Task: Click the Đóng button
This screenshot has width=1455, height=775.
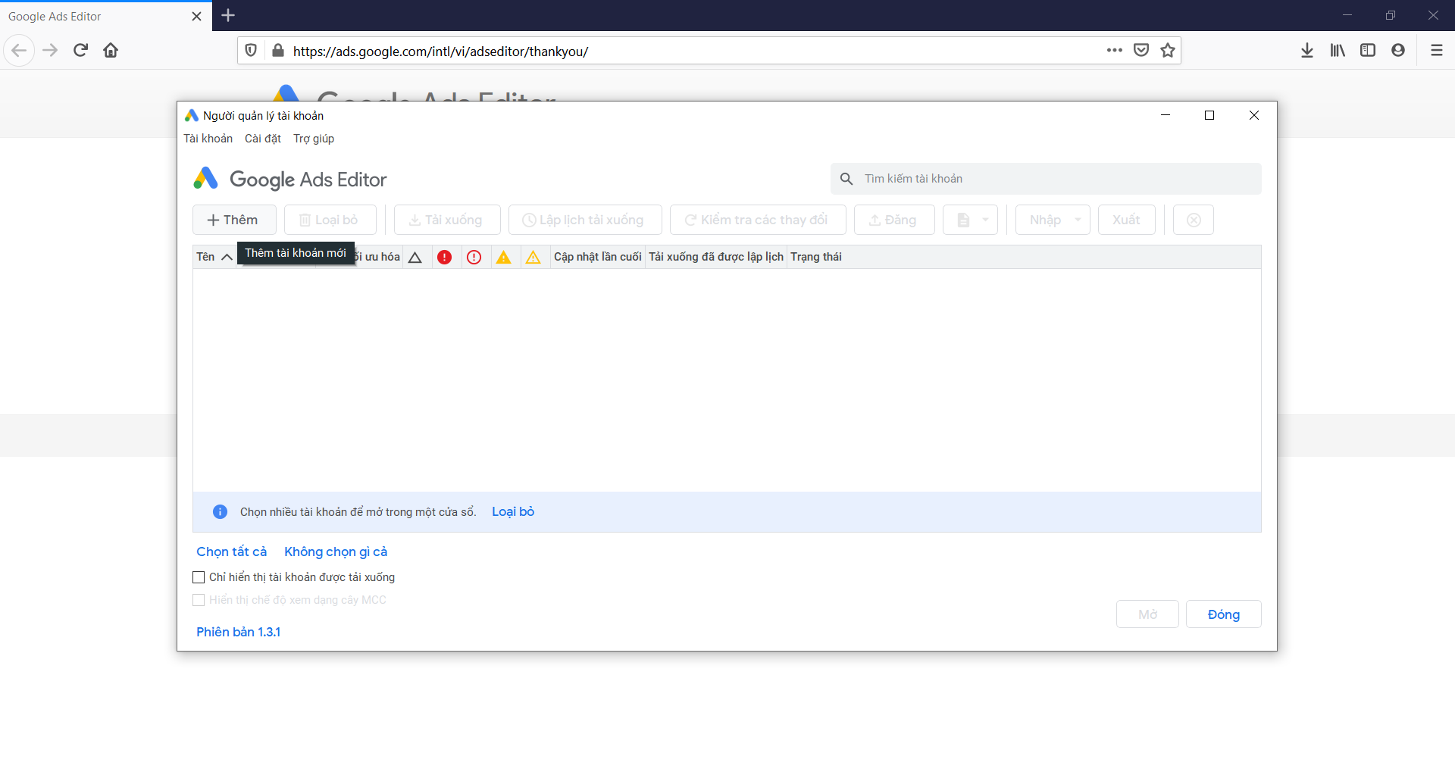Action: (x=1223, y=614)
